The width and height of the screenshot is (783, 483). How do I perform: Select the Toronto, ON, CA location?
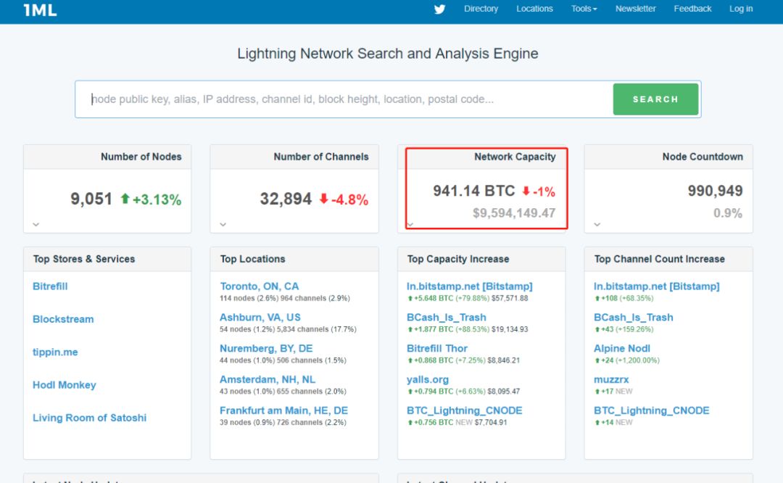259,286
